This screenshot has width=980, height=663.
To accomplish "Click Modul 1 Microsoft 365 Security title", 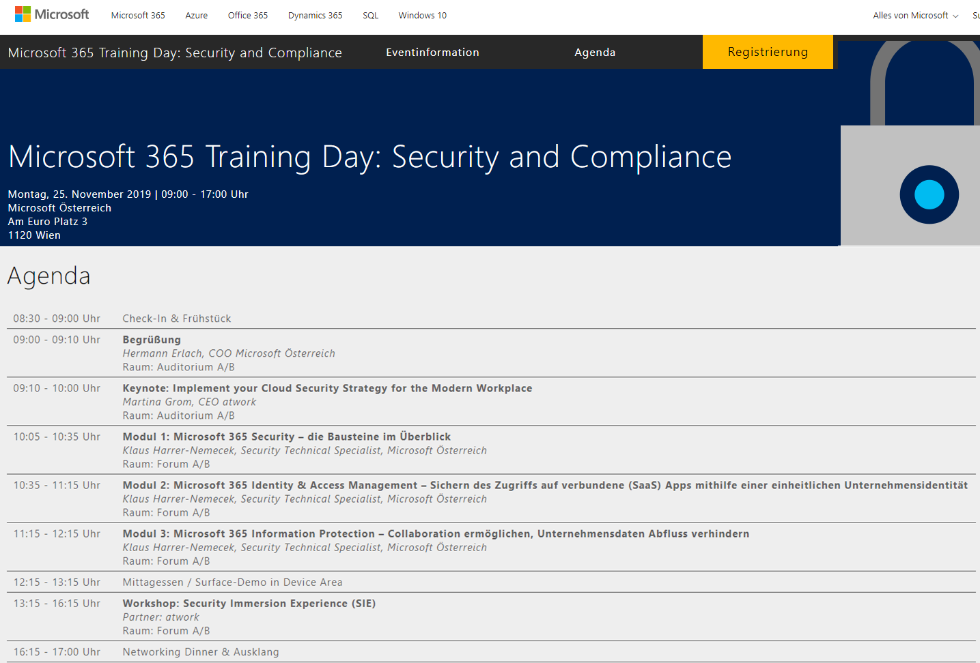I will tap(286, 437).
